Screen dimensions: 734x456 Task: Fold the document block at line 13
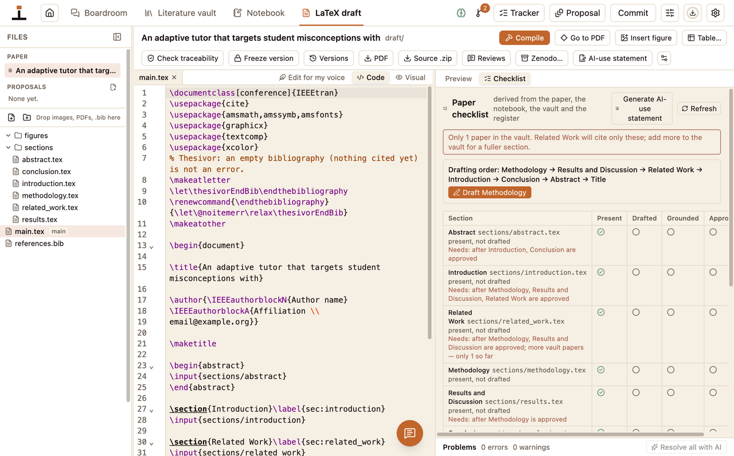pyautogui.click(x=151, y=247)
